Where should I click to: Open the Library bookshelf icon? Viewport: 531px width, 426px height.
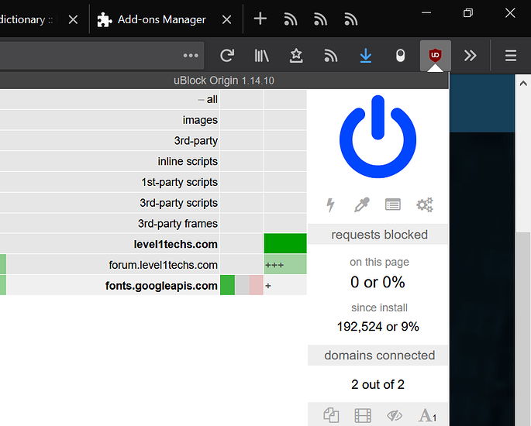262,56
